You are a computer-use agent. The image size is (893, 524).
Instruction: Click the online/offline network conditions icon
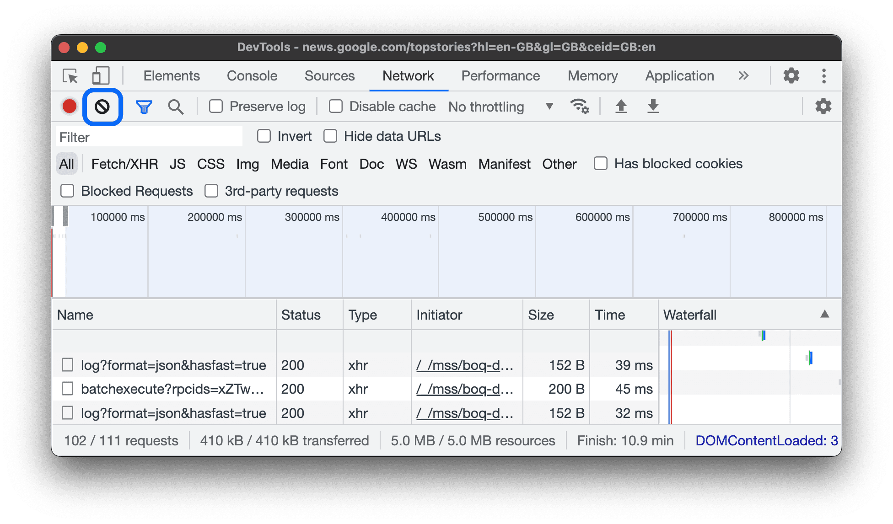point(579,106)
